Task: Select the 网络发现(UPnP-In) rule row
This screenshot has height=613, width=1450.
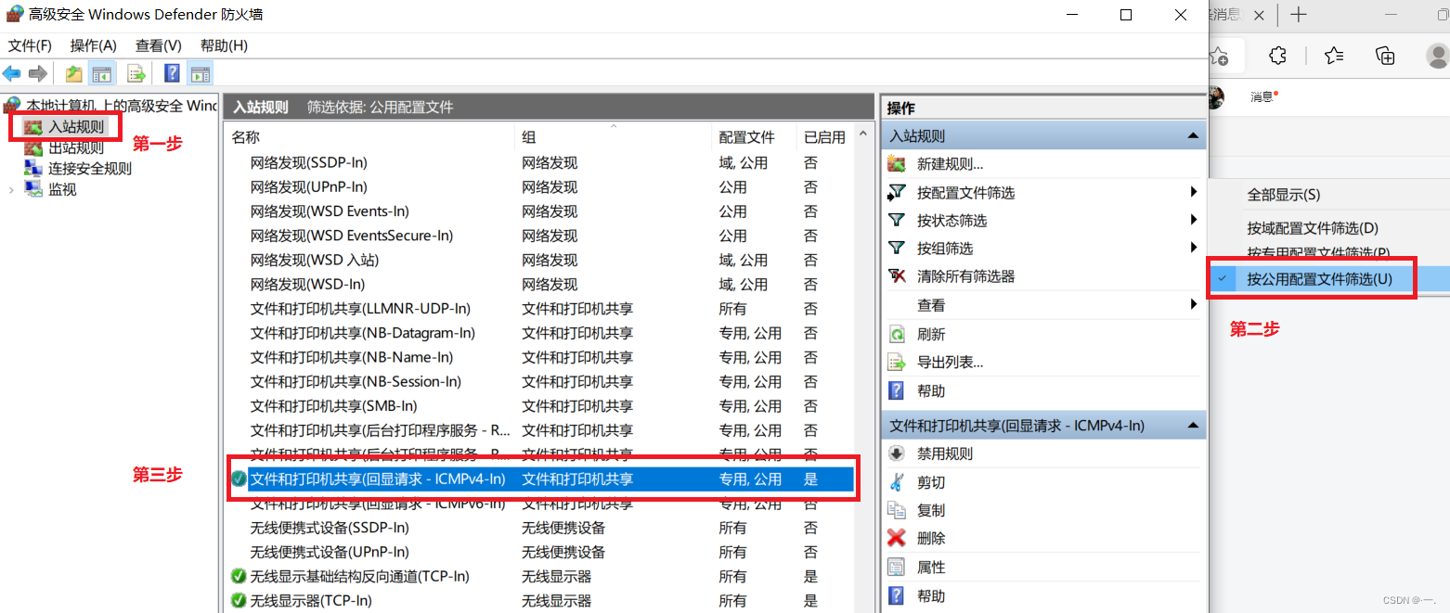Action: [540, 186]
